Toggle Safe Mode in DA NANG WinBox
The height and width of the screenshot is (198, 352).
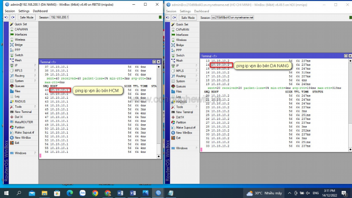click(x=26, y=17)
